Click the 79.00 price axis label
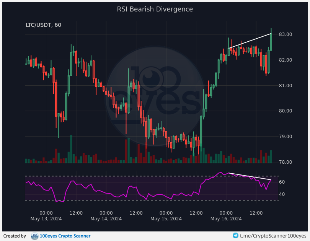Viewport: 310px width, 241px height. (x=286, y=137)
